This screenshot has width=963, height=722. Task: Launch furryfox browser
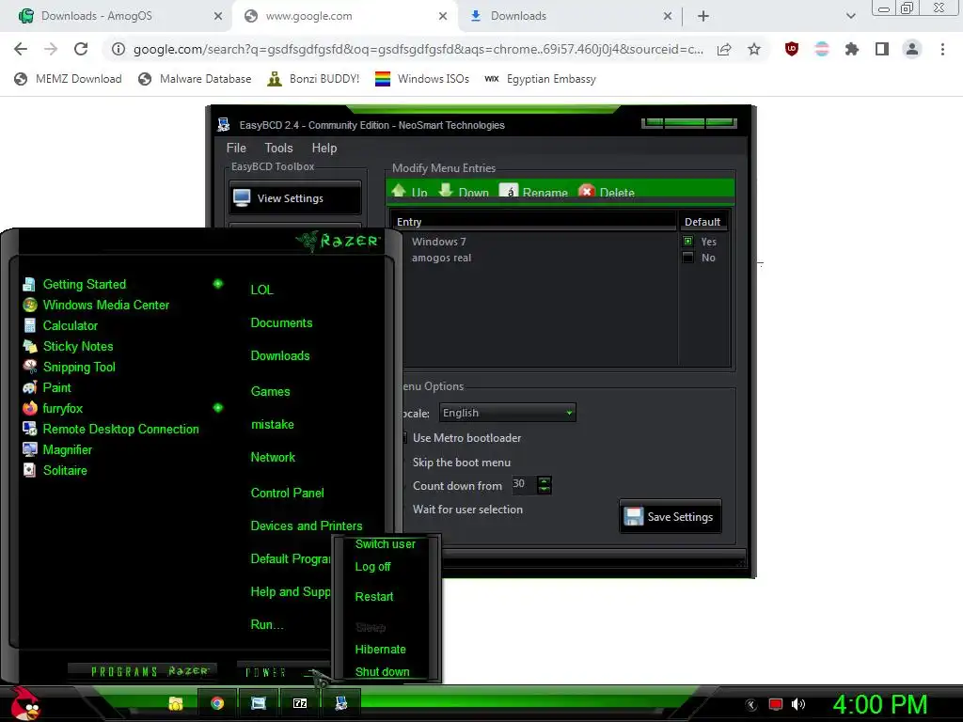click(53, 408)
